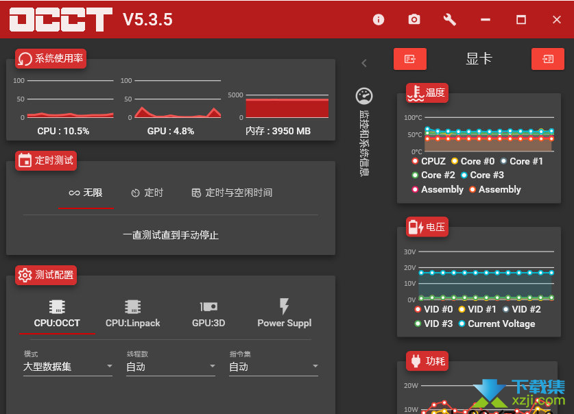
Task: Toggle the Core #0 temperature legend entry
Action: click(x=473, y=161)
